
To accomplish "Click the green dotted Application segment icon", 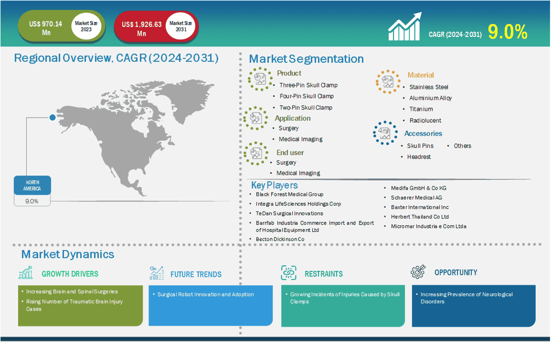I will click(255, 118).
